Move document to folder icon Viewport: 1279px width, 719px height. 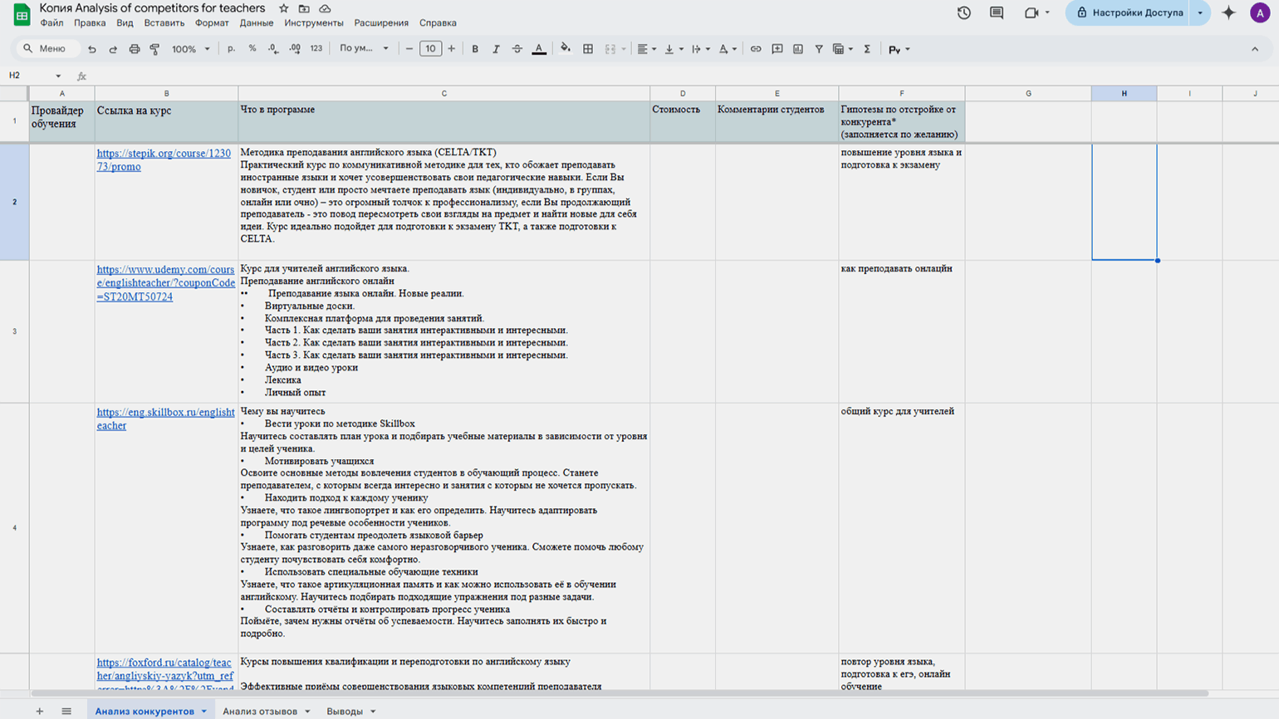(304, 8)
